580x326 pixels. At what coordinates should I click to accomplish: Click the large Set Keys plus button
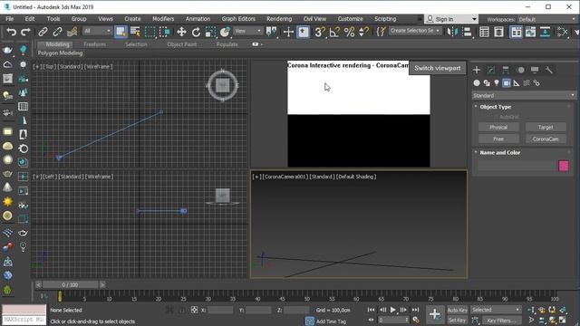click(x=434, y=314)
